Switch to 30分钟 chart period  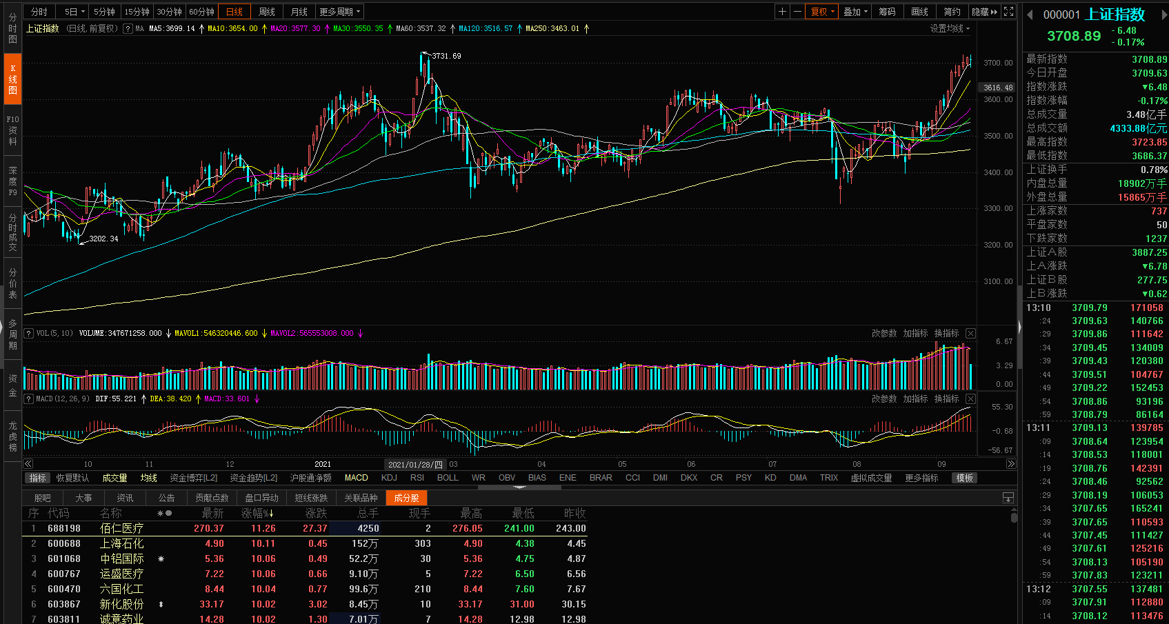click(169, 12)
